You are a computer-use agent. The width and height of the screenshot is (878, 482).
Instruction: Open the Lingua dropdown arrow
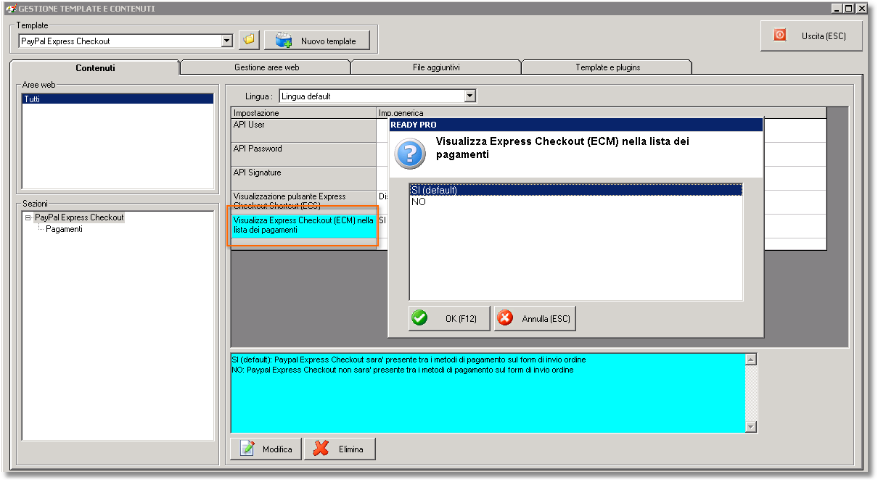pos(469,96)
